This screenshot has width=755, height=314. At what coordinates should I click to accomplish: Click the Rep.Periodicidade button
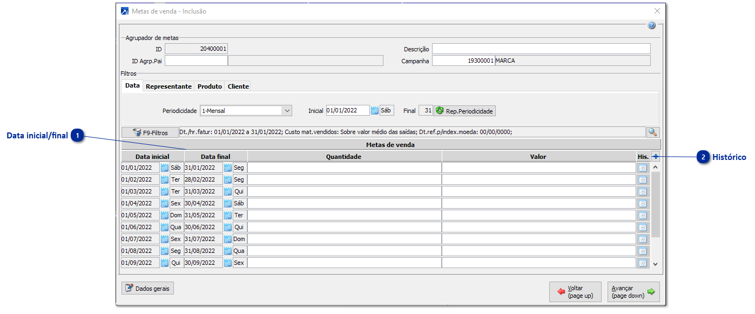click(x=465, y=111)
